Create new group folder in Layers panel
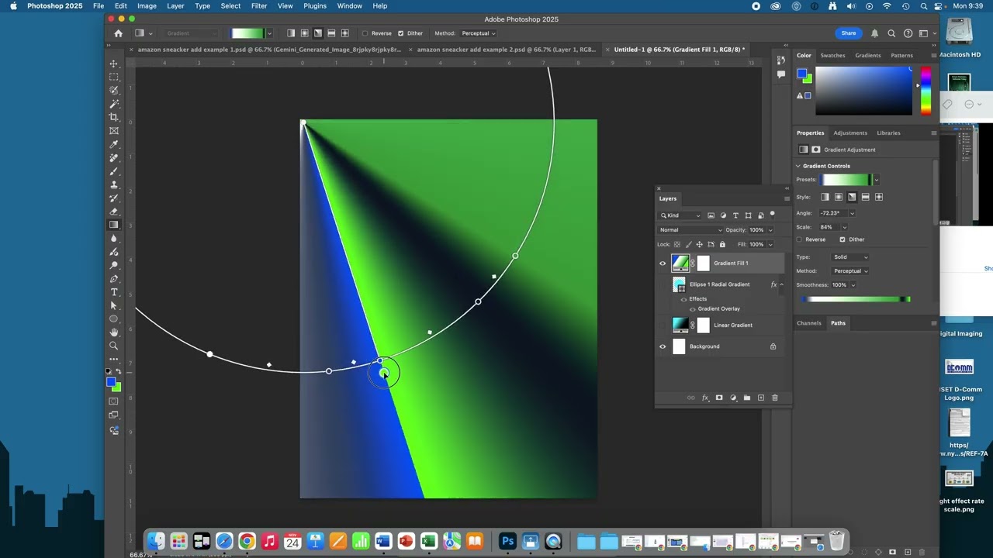Viewport: 993px width, 558px height. point(746,398)
